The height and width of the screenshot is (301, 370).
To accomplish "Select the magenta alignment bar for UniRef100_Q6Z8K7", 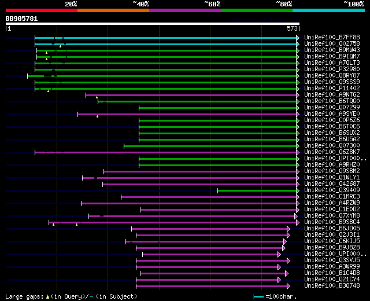I will pyautogui.click(x=166, y=153).
